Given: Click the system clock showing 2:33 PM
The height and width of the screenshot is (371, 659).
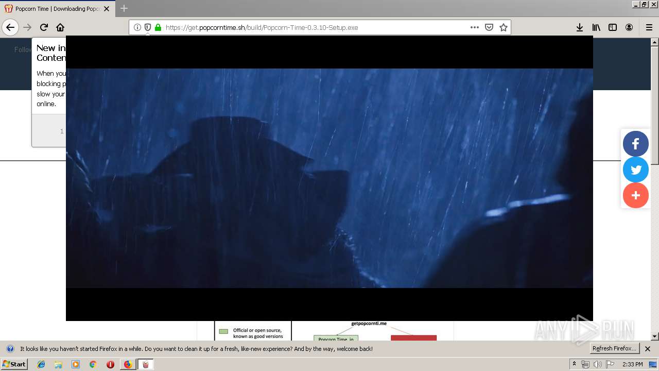Looking at the screenshot, I should pos(632,364).
